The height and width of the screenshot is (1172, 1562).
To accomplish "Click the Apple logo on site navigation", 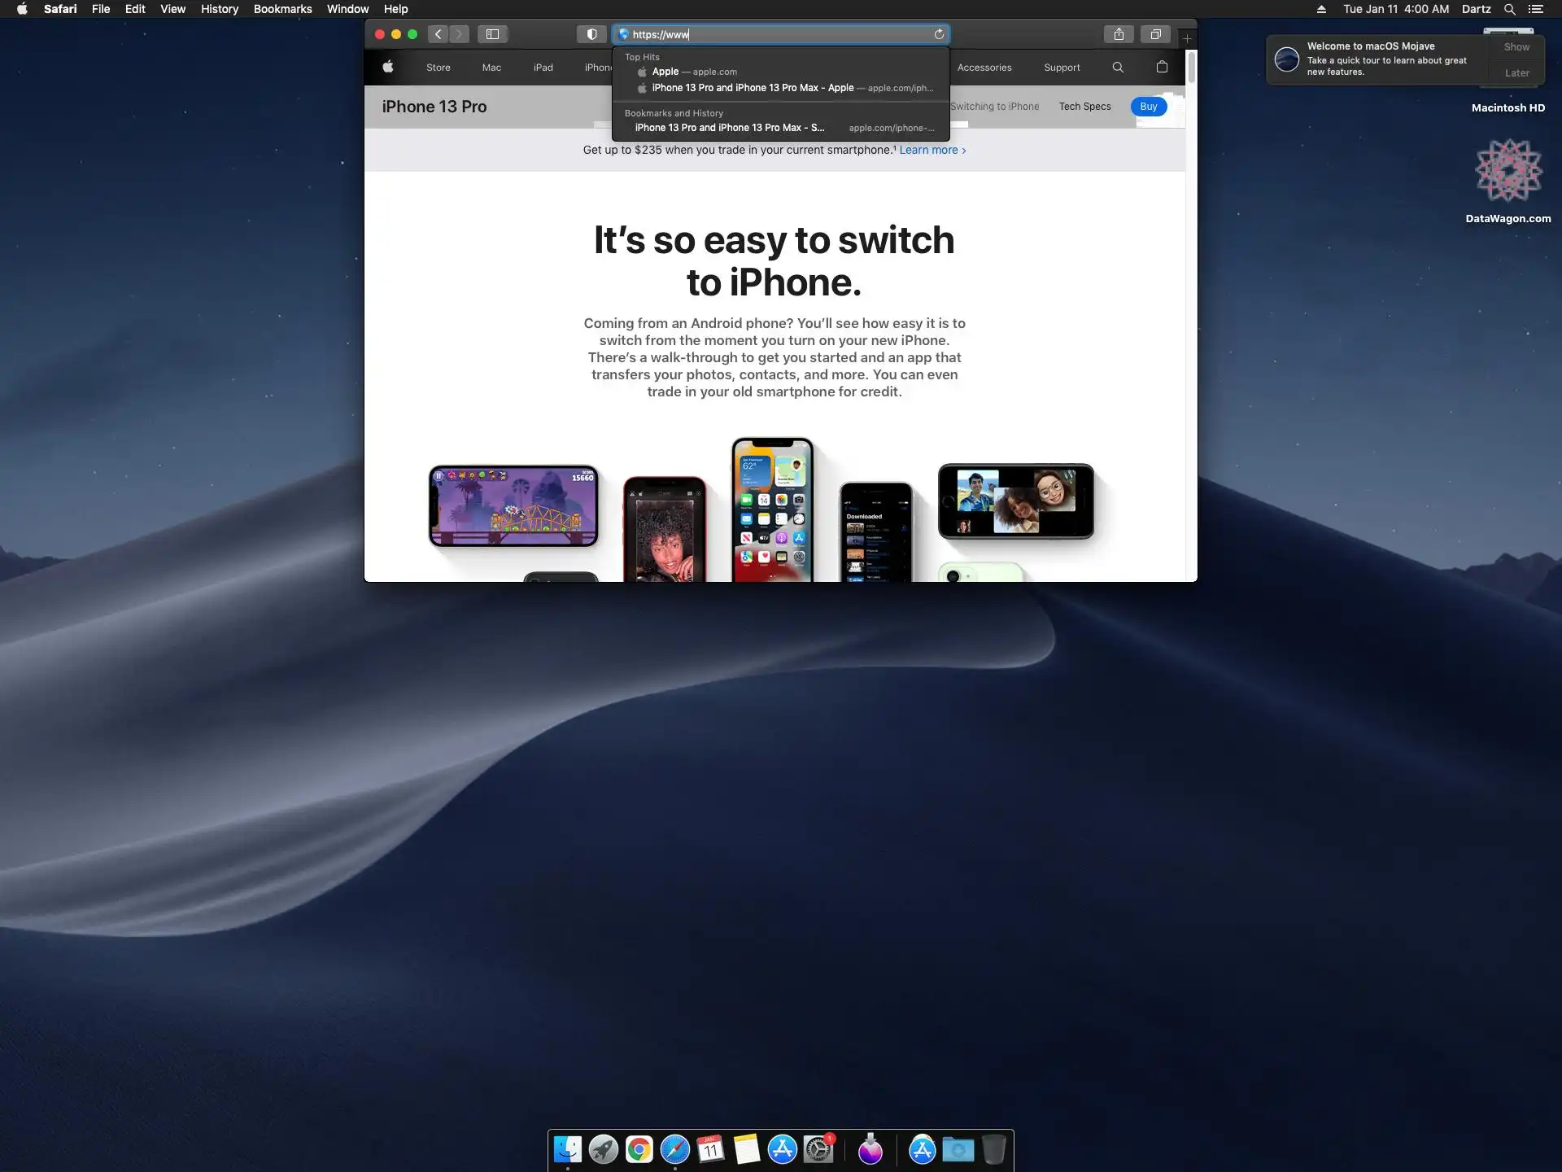I will [x=388, y=68].
